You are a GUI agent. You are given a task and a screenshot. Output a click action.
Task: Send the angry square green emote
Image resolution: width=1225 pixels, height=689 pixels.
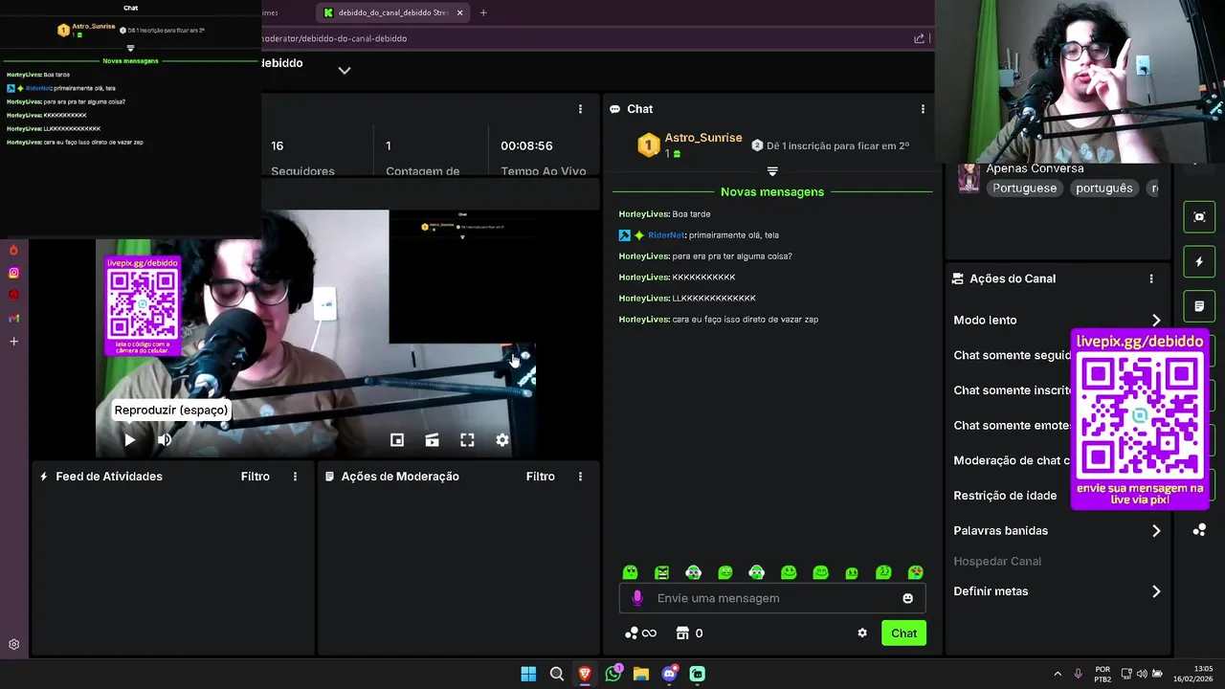661,572
